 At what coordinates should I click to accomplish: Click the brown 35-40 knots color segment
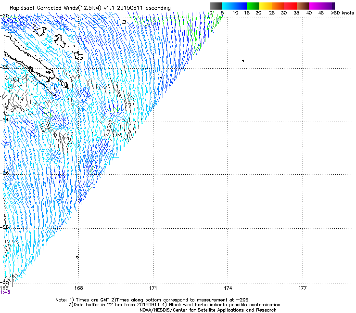coord(303,6)
